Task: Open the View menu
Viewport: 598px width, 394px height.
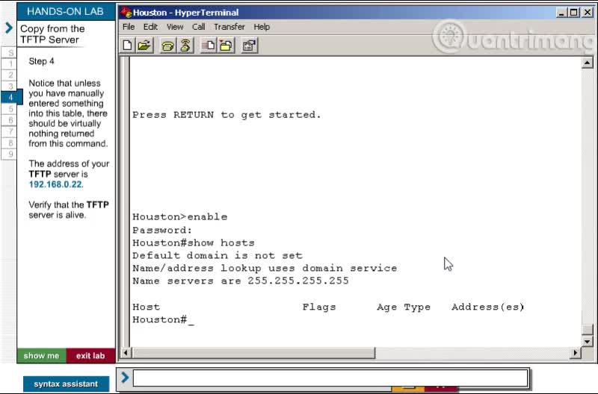Action: coord(175,27)
